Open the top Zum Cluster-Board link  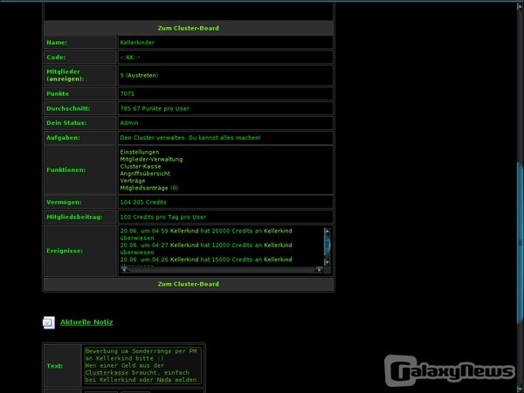(x=188, y=28)
